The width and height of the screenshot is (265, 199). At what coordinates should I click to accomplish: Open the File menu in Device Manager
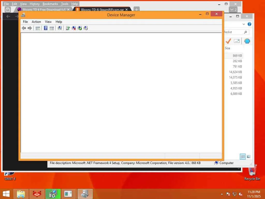[25, 22]
